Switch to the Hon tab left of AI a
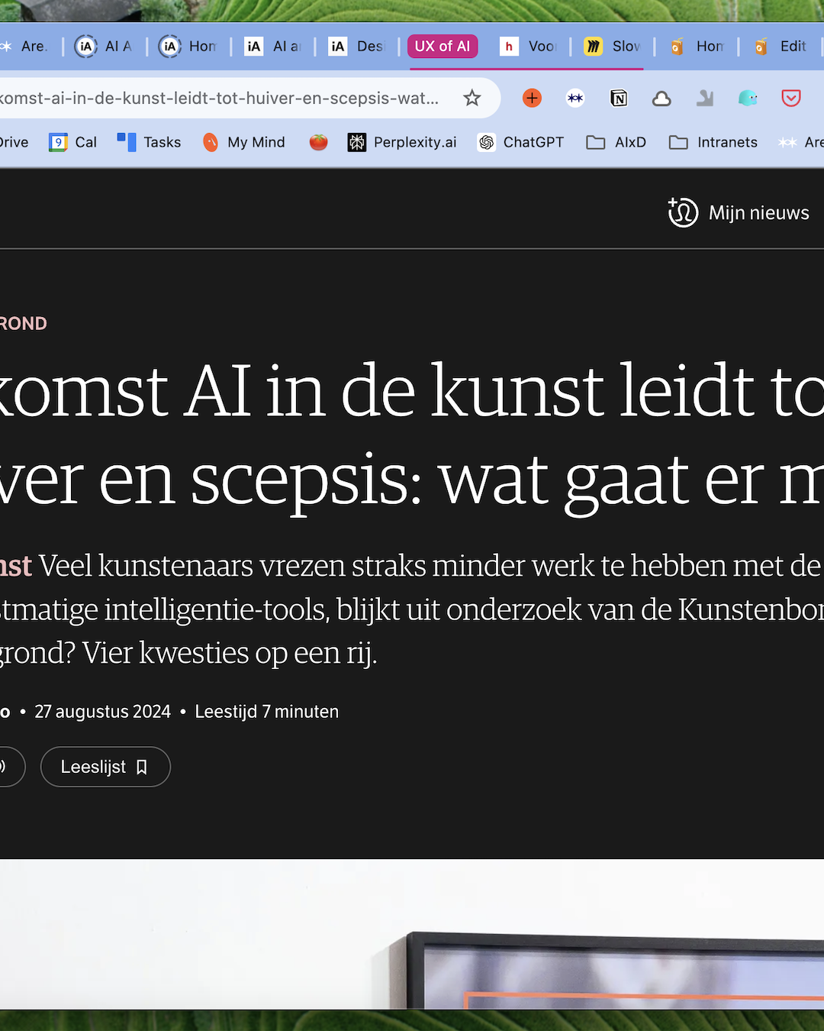The height and width of the screenshot is (1031, 824). [189, 47]
